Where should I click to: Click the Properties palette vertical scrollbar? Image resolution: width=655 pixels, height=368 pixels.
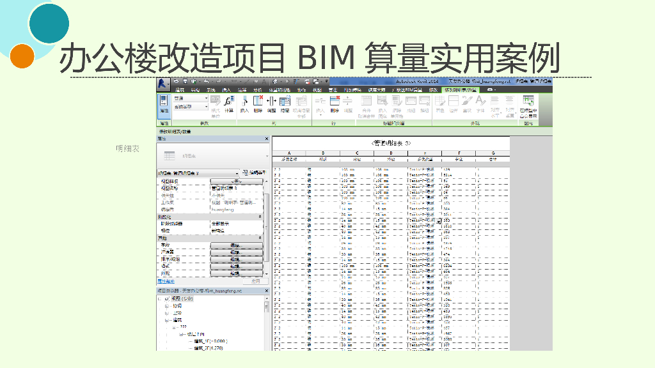coord(267,227)
